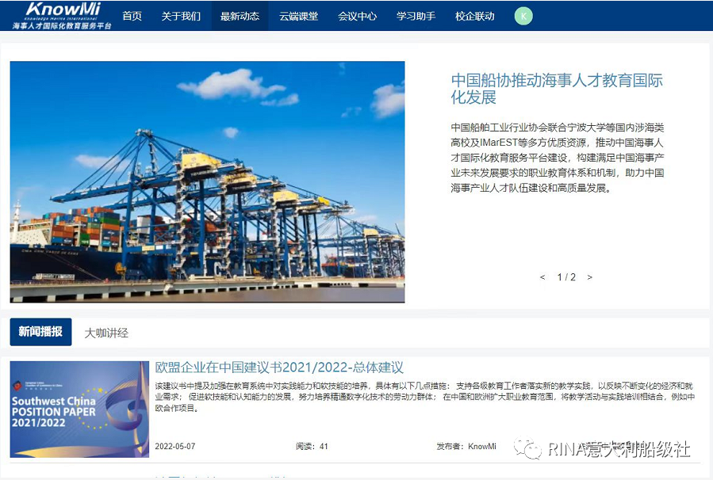
Task: Open the 关于我们 menu item
Action: pos(181,16)
